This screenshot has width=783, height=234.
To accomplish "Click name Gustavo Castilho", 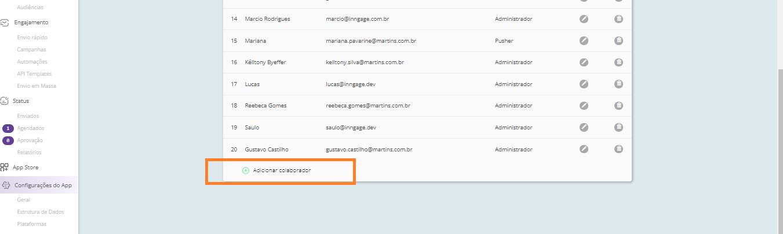I will (x=267, y=149).
